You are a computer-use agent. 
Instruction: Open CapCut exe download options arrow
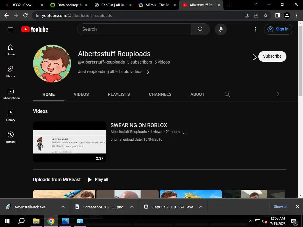[x=201, y=207]
